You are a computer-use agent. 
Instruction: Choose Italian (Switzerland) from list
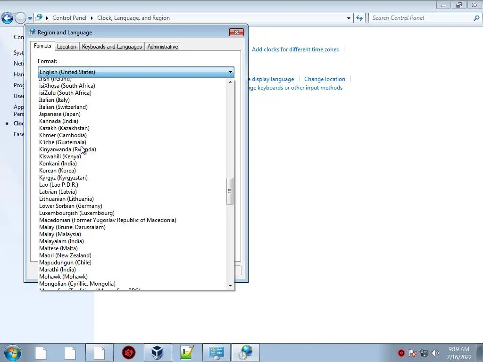pos(133,107)
